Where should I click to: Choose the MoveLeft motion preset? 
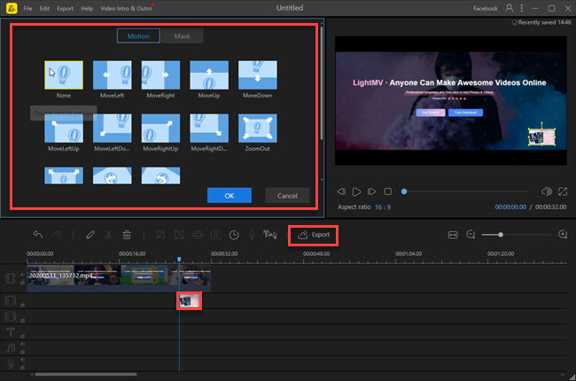coord(112,74)
